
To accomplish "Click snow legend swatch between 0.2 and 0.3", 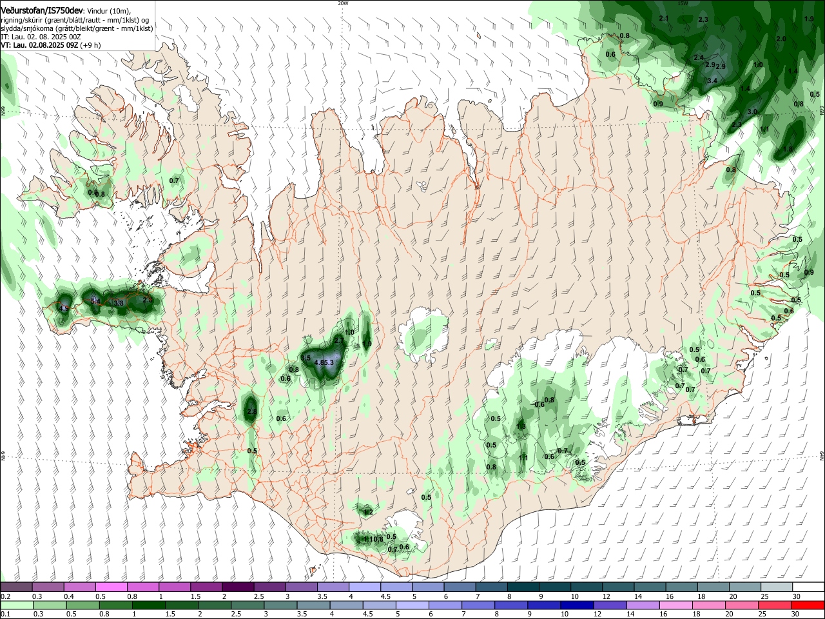I will click(x=16, y=587).
